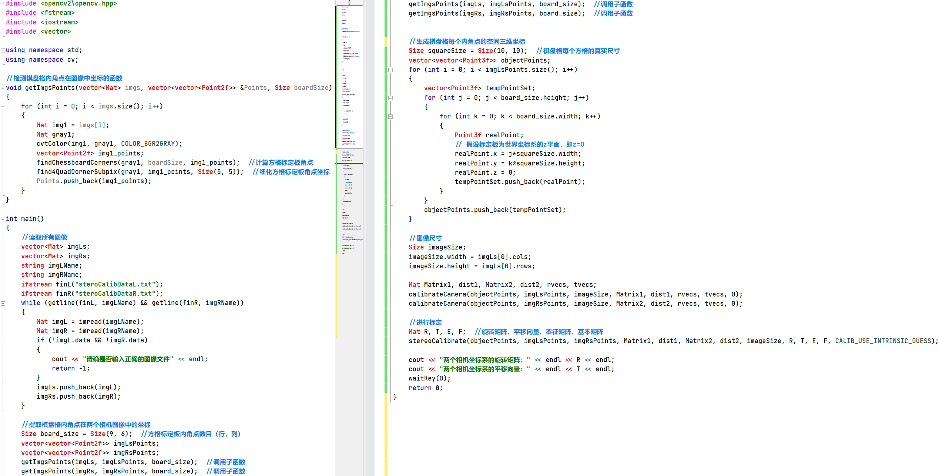The height and width of the screenshot is (476, 939).
Task: Click comment '//生成棋盘格每个内角点的空间三维坐标'
Action: click(x=467, y=41)
